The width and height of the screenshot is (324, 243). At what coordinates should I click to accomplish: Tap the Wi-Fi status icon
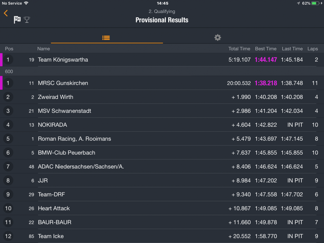point(26,3)
